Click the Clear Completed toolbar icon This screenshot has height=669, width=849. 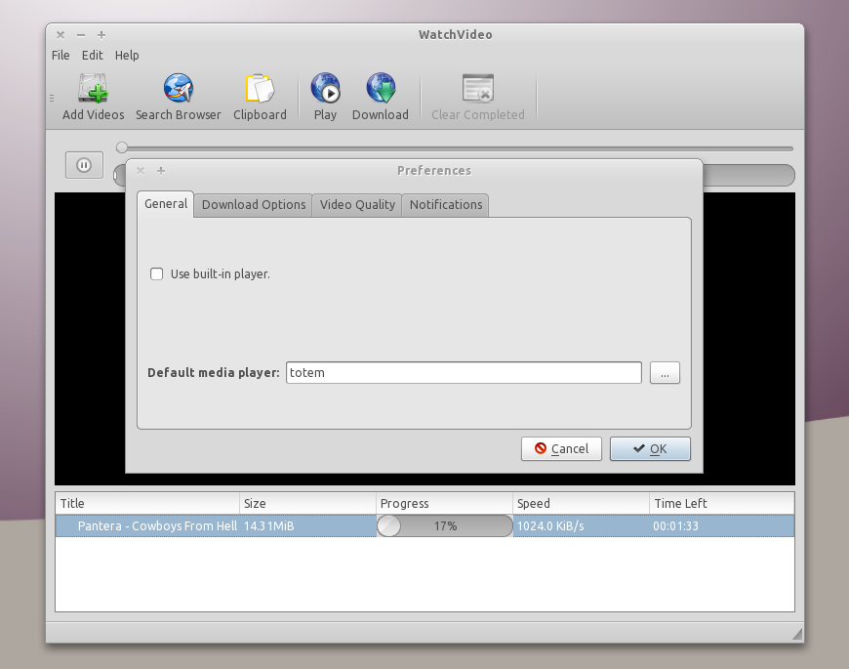tap(477, 97)
